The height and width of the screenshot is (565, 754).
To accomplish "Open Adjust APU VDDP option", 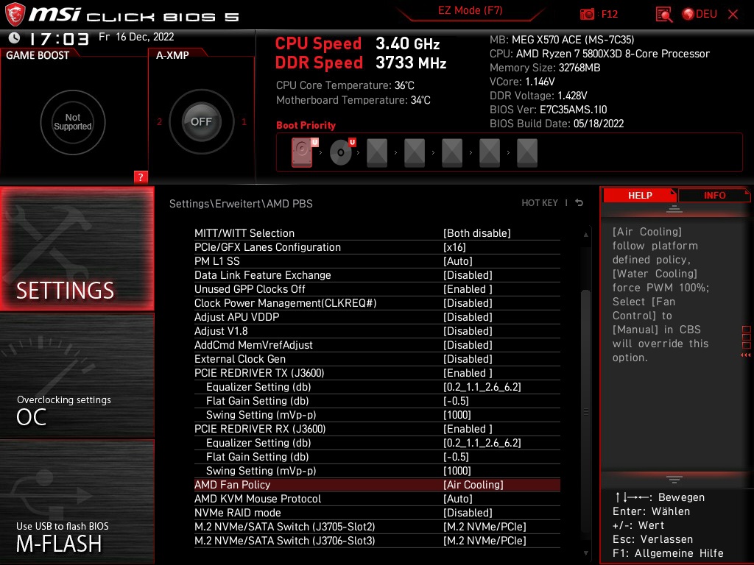I will point(377,316).
